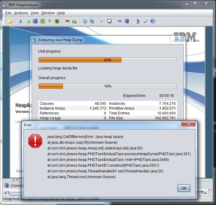Click the small blue bar toolbar icon
Screen dimensions: 216x205
[120, 21]
